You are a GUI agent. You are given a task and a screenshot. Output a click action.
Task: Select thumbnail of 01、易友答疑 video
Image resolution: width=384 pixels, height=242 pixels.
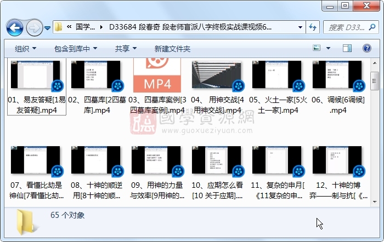click(36, 74)
